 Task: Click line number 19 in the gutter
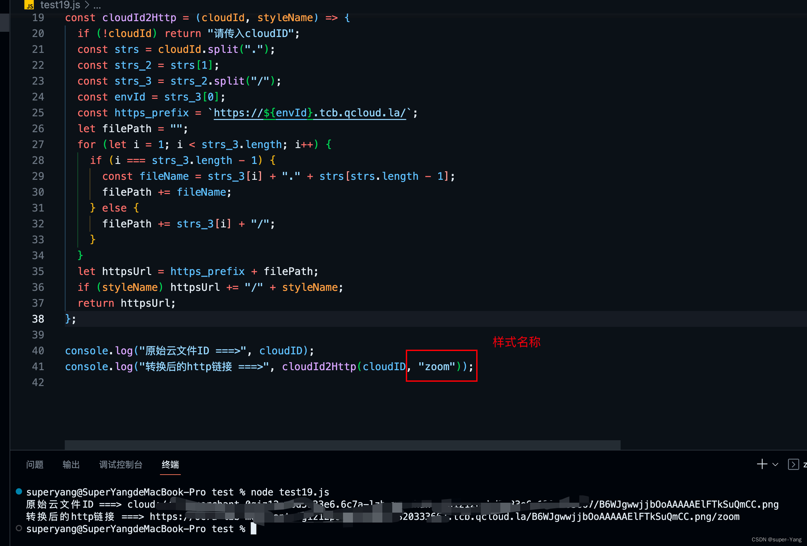tap(38, 18)
